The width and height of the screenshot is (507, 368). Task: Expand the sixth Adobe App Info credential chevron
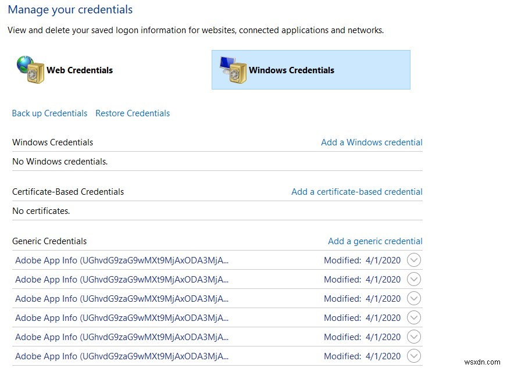[414, 356]
